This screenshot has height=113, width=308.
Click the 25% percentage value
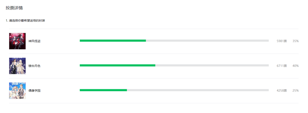296,91
